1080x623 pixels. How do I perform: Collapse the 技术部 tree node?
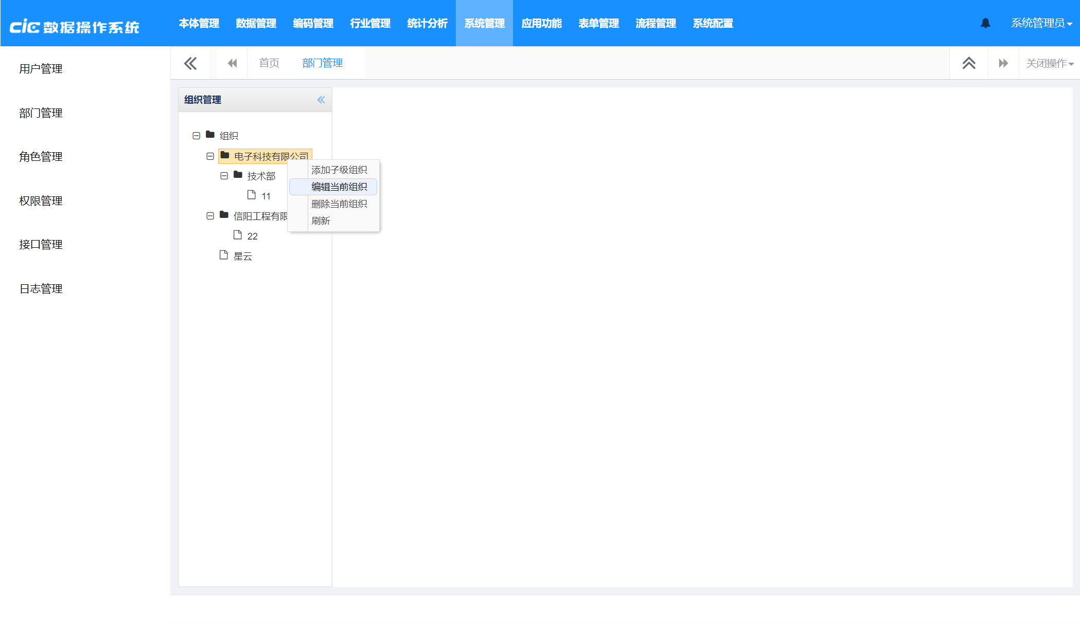[224, 176]
